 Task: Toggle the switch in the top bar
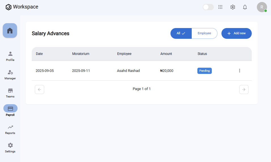click(208, 7)
